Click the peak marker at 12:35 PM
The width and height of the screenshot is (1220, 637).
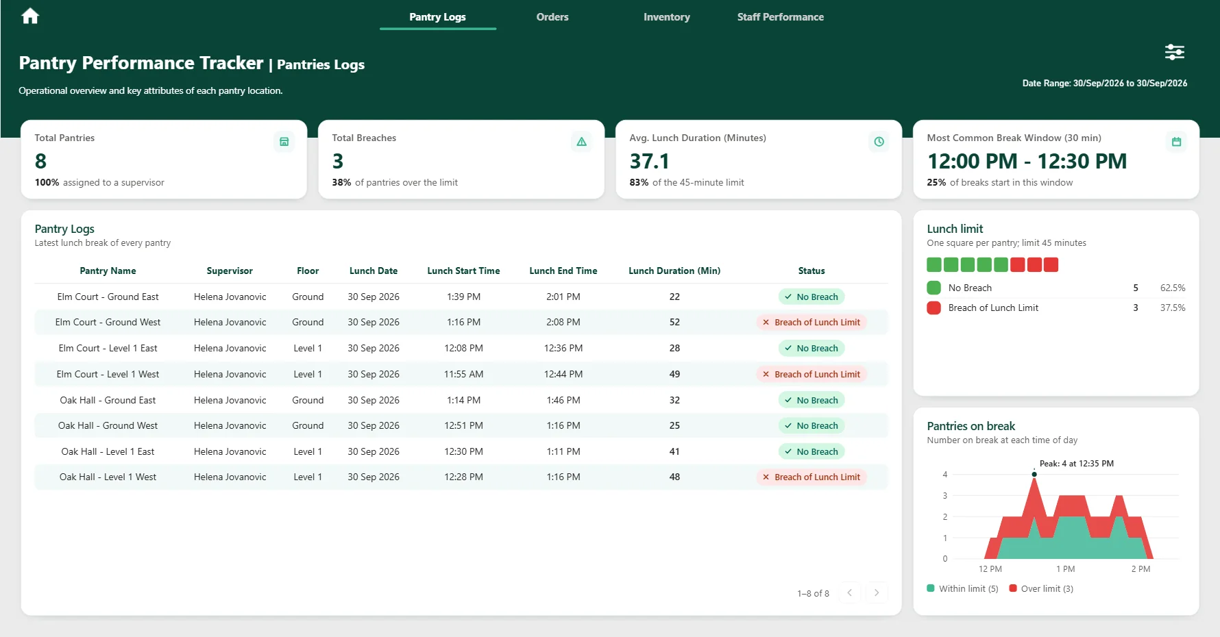pyautogui.click(x=1034, y=474)
